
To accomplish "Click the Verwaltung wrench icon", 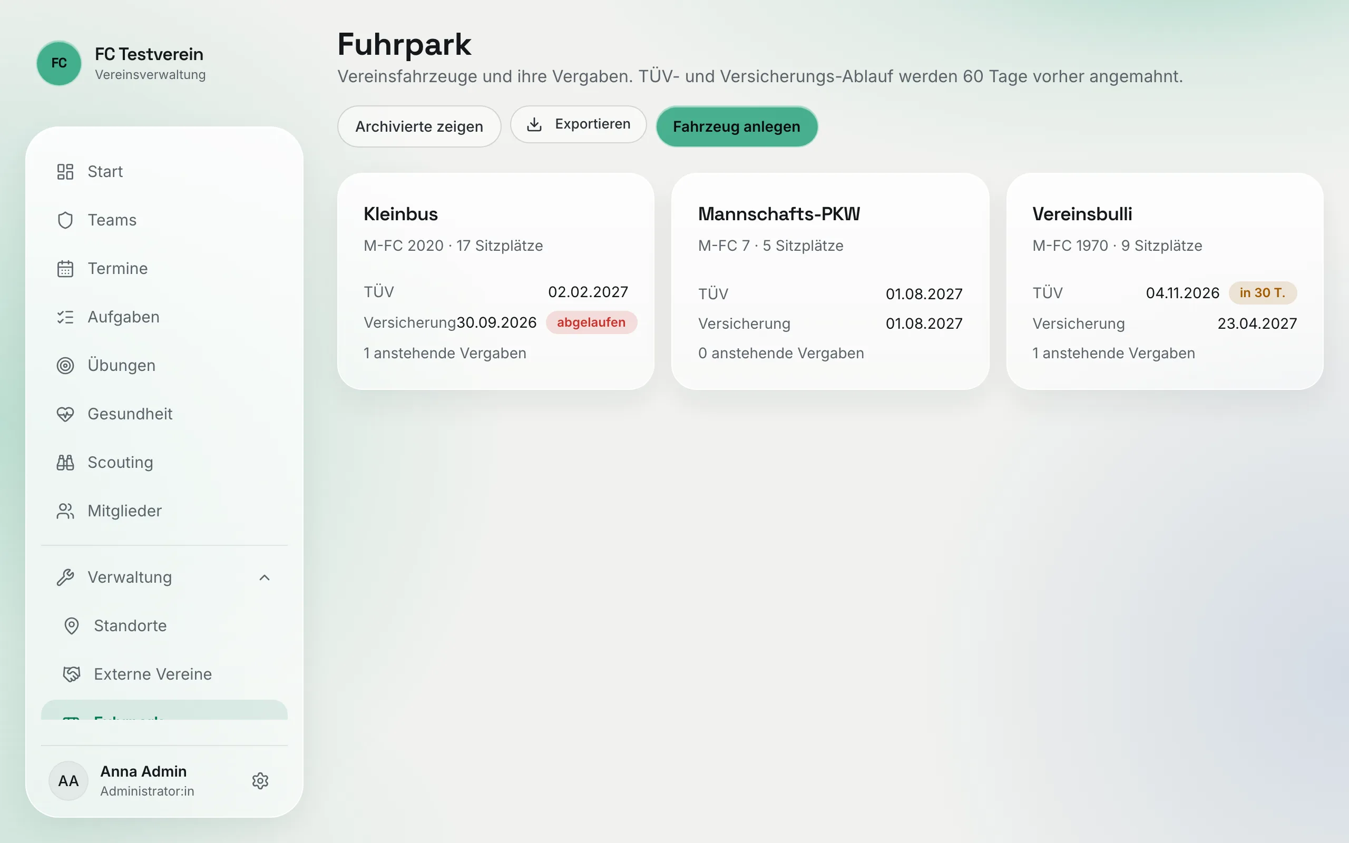I will (65, 577).
